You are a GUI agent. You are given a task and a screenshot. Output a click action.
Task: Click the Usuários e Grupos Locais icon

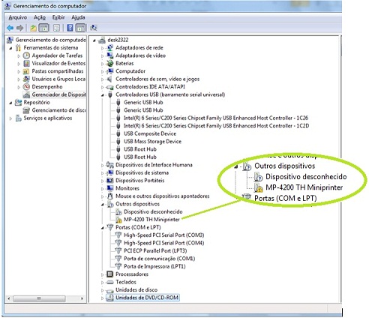pos(26,79)
